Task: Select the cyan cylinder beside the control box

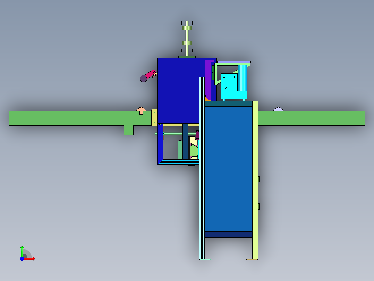Action: point(243,78)
